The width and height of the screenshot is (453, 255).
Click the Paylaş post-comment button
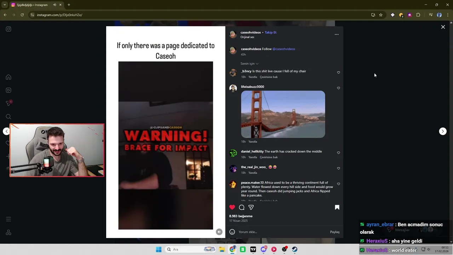pos(335,232)
